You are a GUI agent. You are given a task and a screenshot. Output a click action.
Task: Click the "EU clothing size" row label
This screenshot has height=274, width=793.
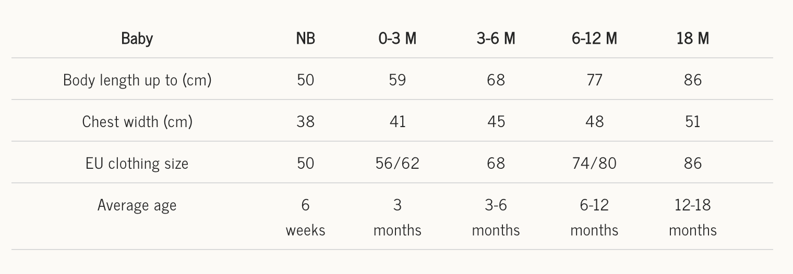click(x=137, y=163)
